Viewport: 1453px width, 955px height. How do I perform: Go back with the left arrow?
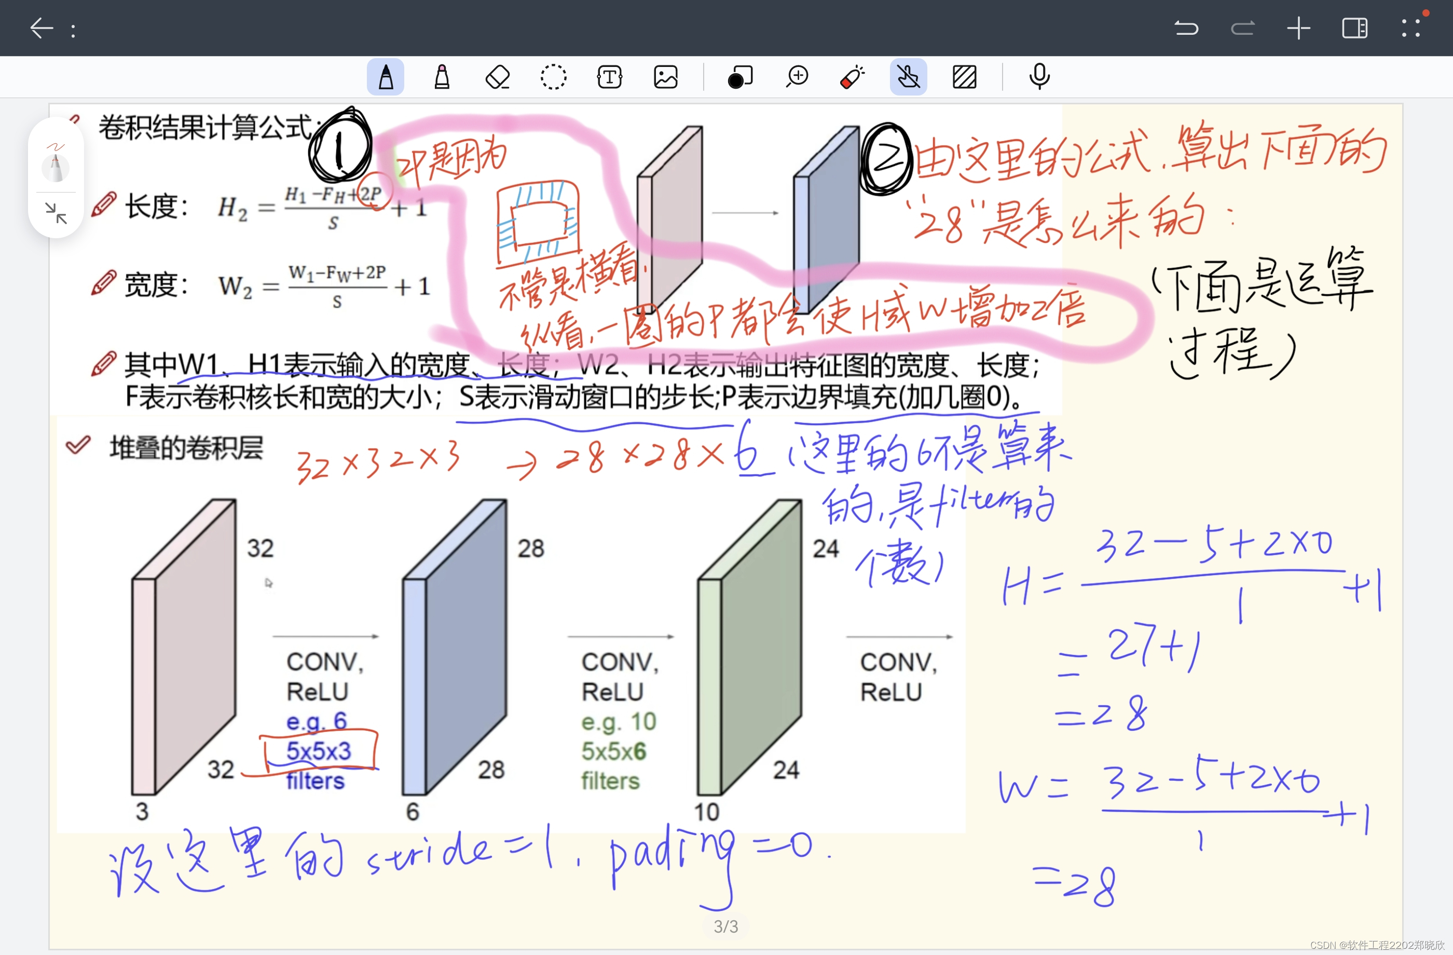(x=42, y=28)
